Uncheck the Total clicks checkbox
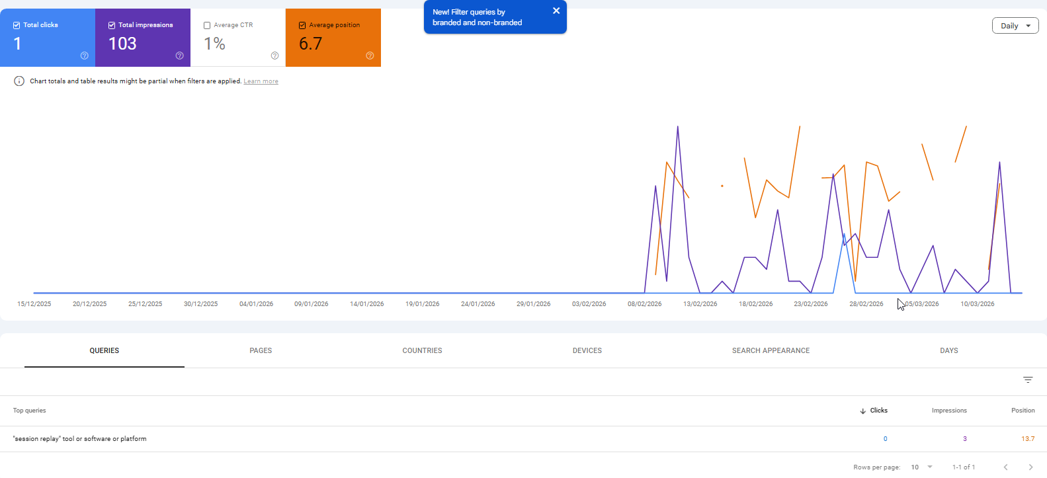 [x=17, y=25]
